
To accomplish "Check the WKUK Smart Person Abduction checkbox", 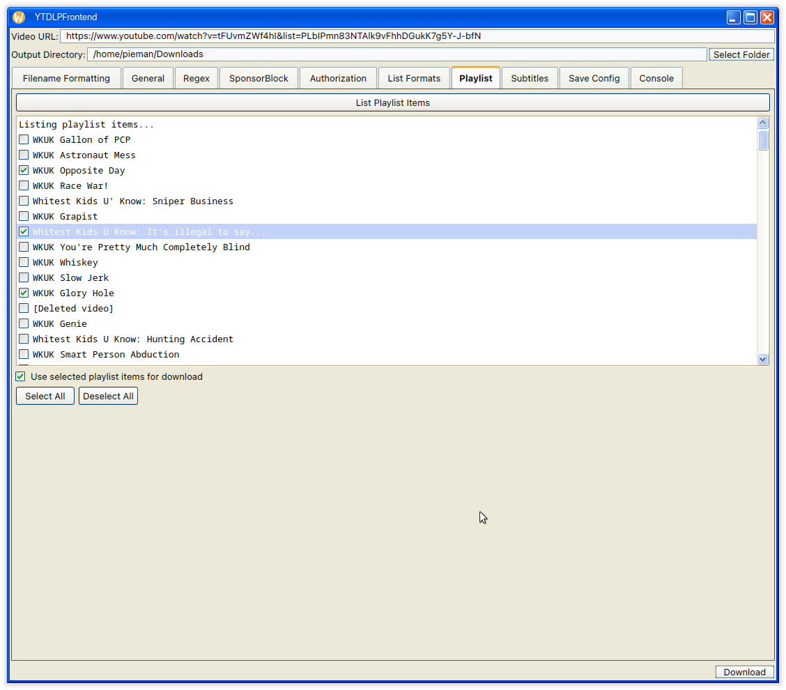I will [x=24, y=354].
